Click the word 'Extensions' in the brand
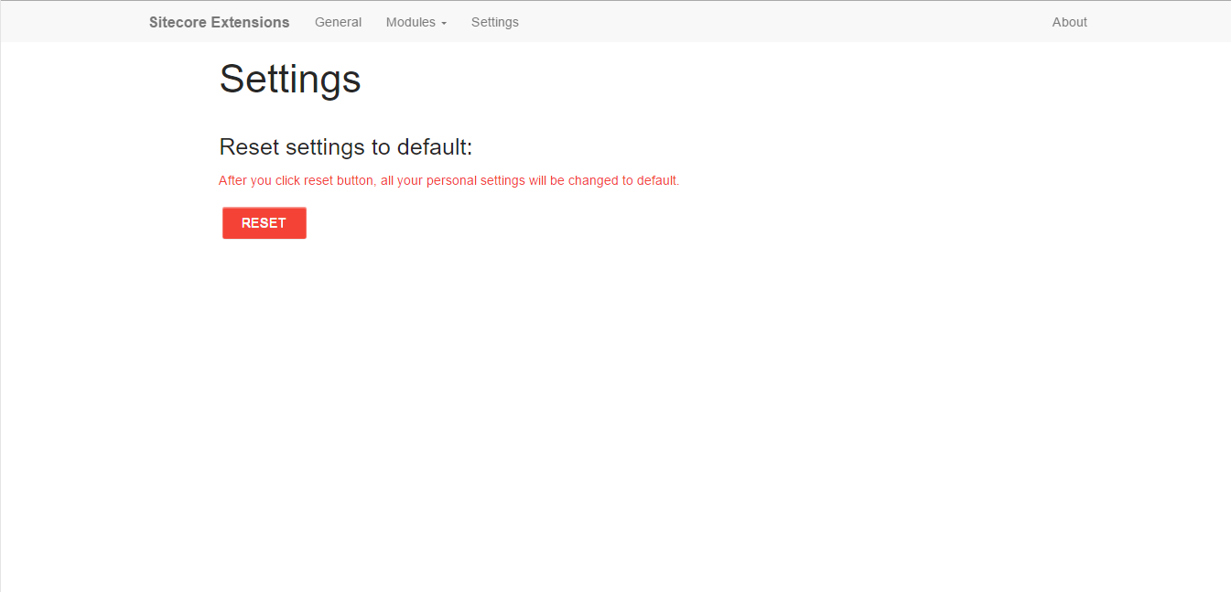 (250, 22)
